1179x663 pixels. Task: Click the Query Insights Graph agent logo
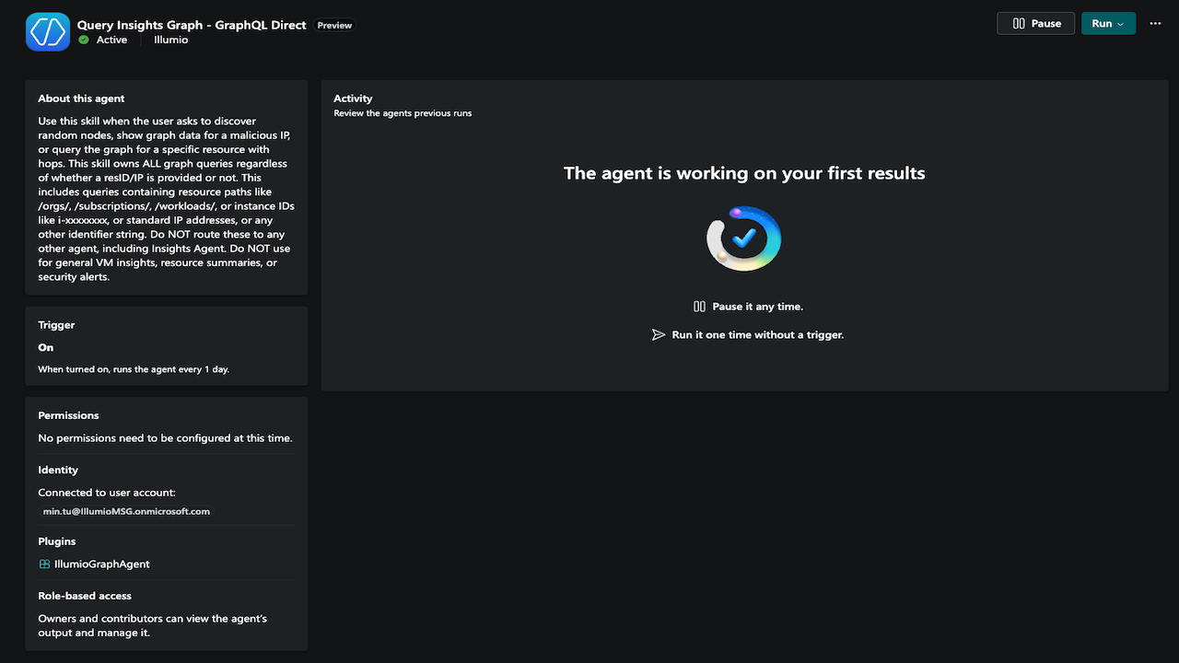click(x=48, y=31)
